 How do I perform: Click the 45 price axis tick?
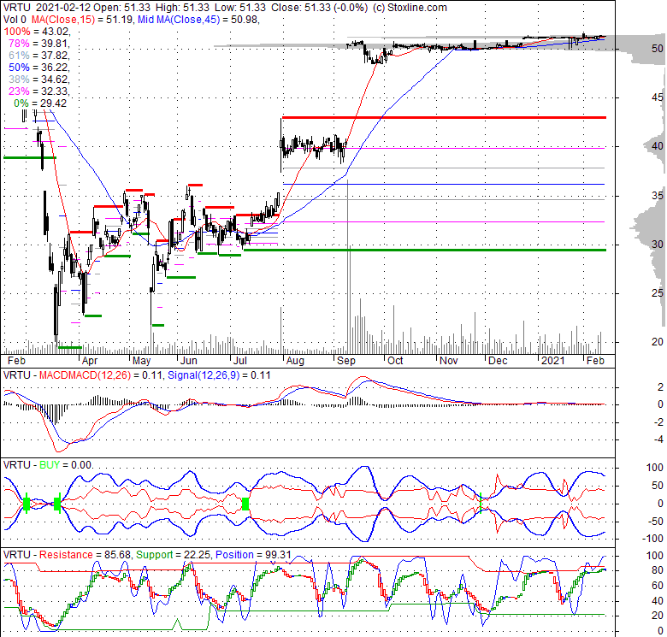coord(658,97)
